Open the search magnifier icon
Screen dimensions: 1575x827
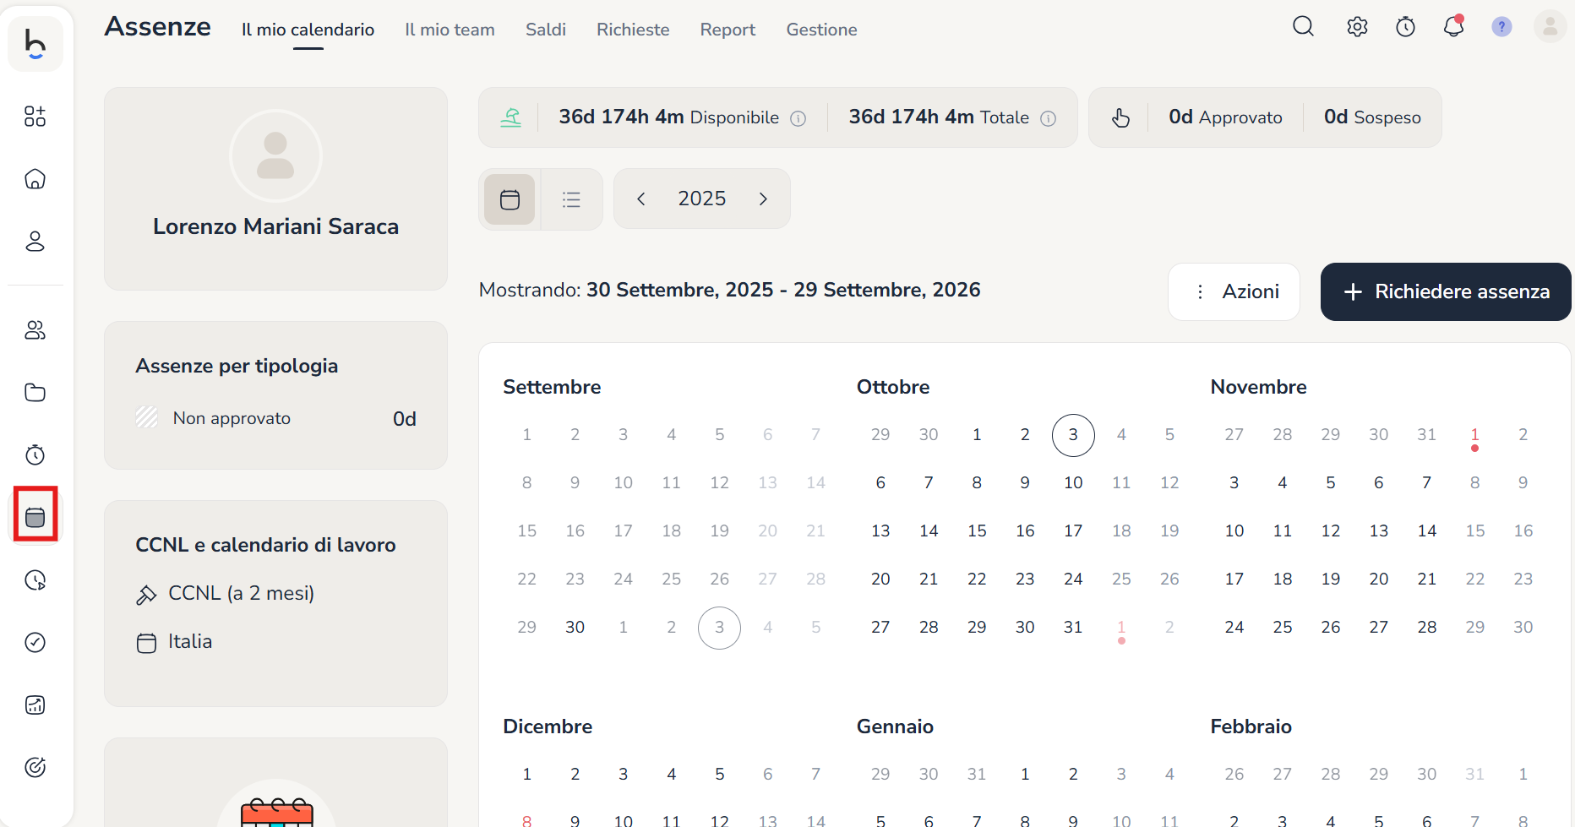1303,27
